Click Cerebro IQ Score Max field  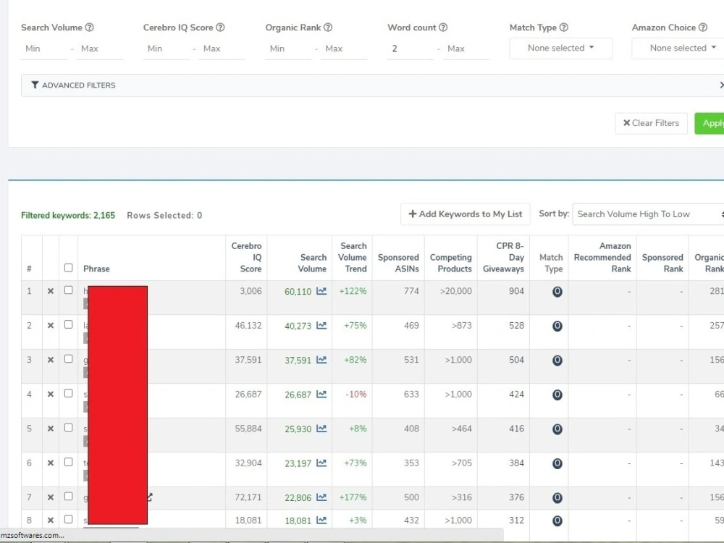tap(222, 49)
